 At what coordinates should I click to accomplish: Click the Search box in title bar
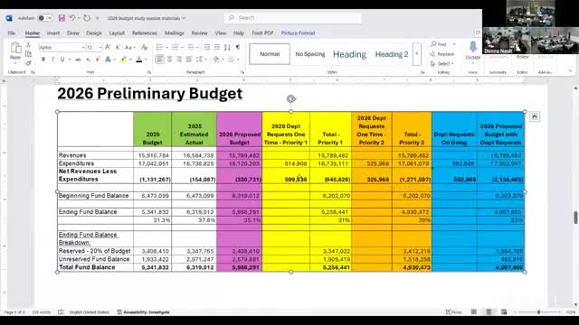292,18
